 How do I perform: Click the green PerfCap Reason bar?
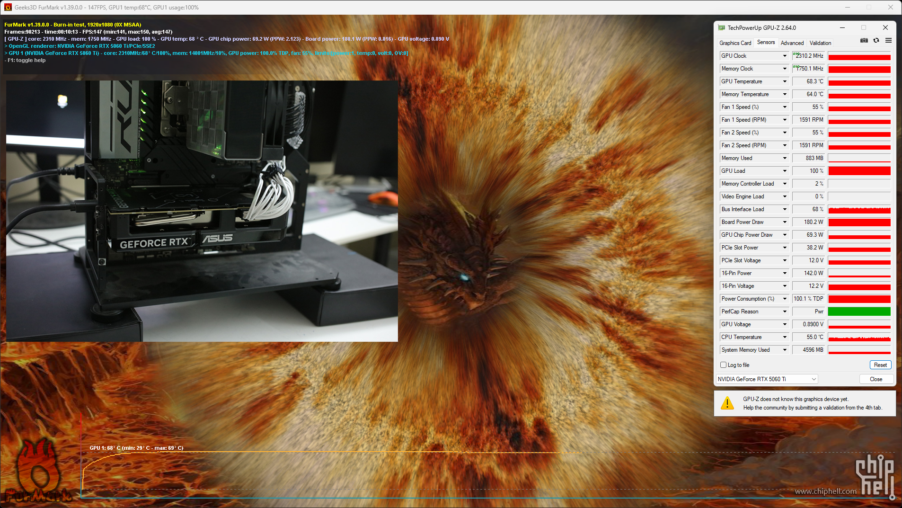(x=859, y=312)
